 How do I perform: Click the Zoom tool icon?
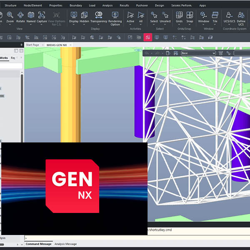click(10, 15)
